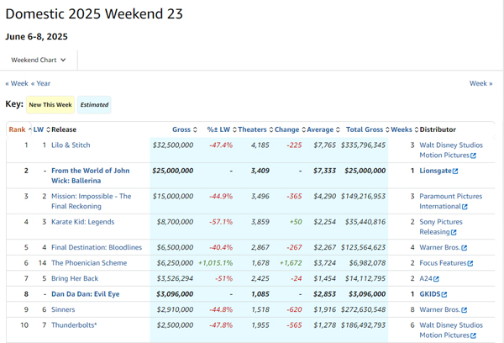Click external icon in Sinners row
Screen dimensions: 504x343
(465, 310)
